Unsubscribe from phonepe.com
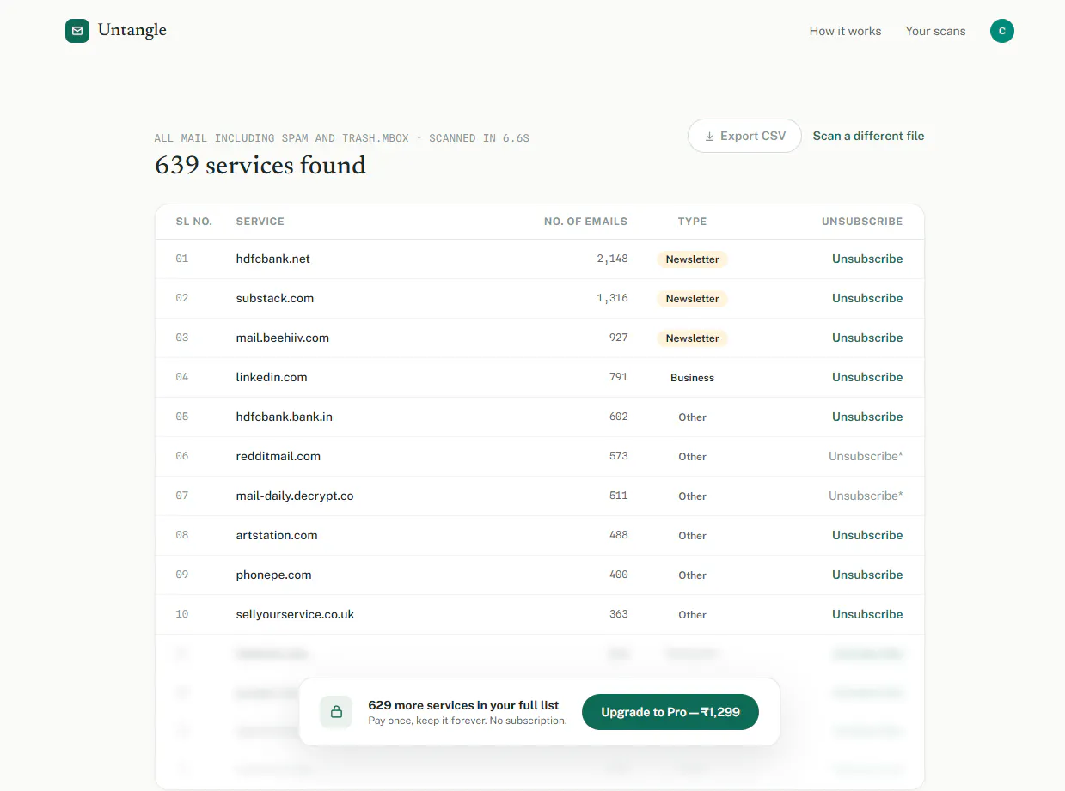The height and width of the screenshot is (791, 1065). pos(867,575)
